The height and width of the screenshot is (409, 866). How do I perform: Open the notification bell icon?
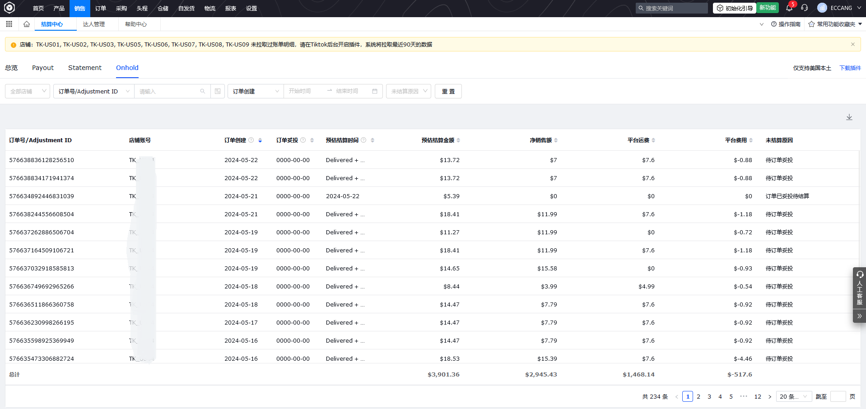(789, 8)
